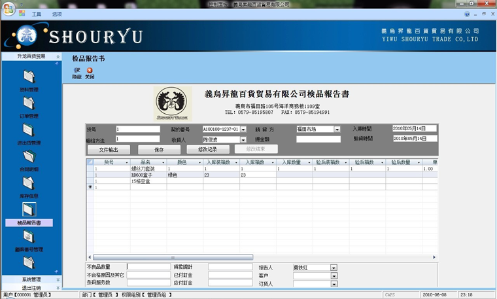497x299 pixels.
Task: Click the horizontal scrollbar thumb of grid
Action: point(173,257)
